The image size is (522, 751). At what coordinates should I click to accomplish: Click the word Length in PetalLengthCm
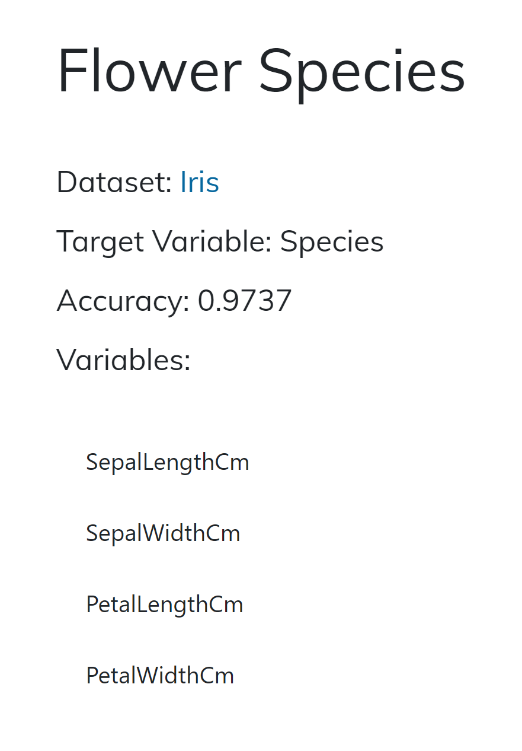point(172,604)
